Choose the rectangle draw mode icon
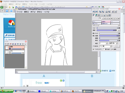 (x=105, y=18)
